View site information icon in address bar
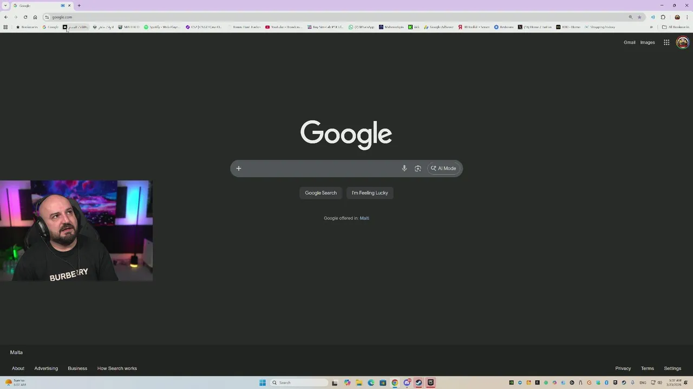The image size is (693, 389). (47, 17)
